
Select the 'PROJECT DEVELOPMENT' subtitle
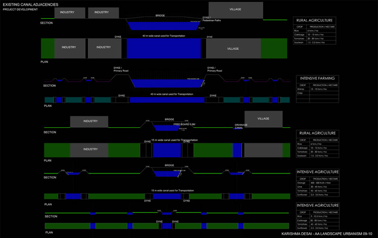(x=20, y=9)
